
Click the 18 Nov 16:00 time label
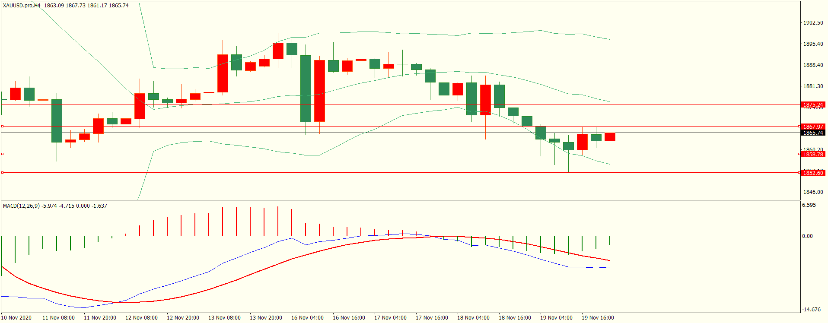tap(515, 318)
